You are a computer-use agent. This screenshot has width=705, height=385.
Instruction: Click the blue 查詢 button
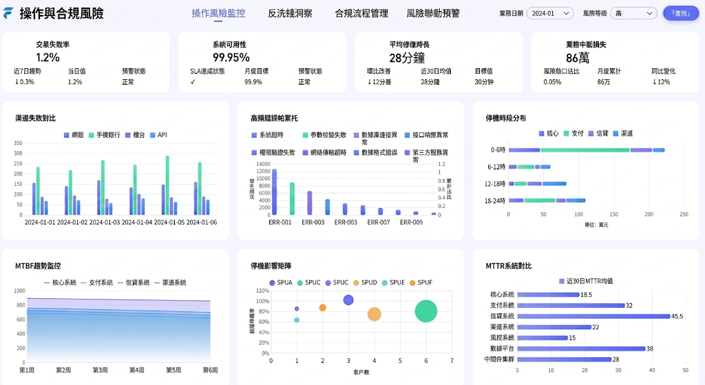point(681,14)
